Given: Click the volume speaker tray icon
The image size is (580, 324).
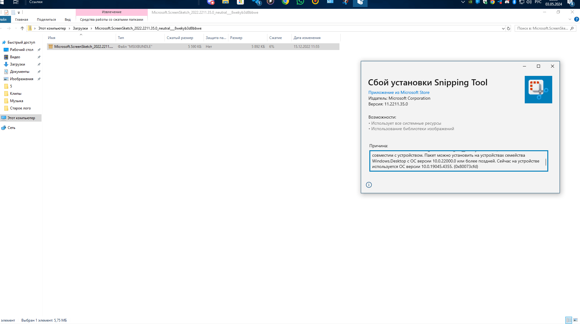Looking at the screenshot, I should click(529, 2).
